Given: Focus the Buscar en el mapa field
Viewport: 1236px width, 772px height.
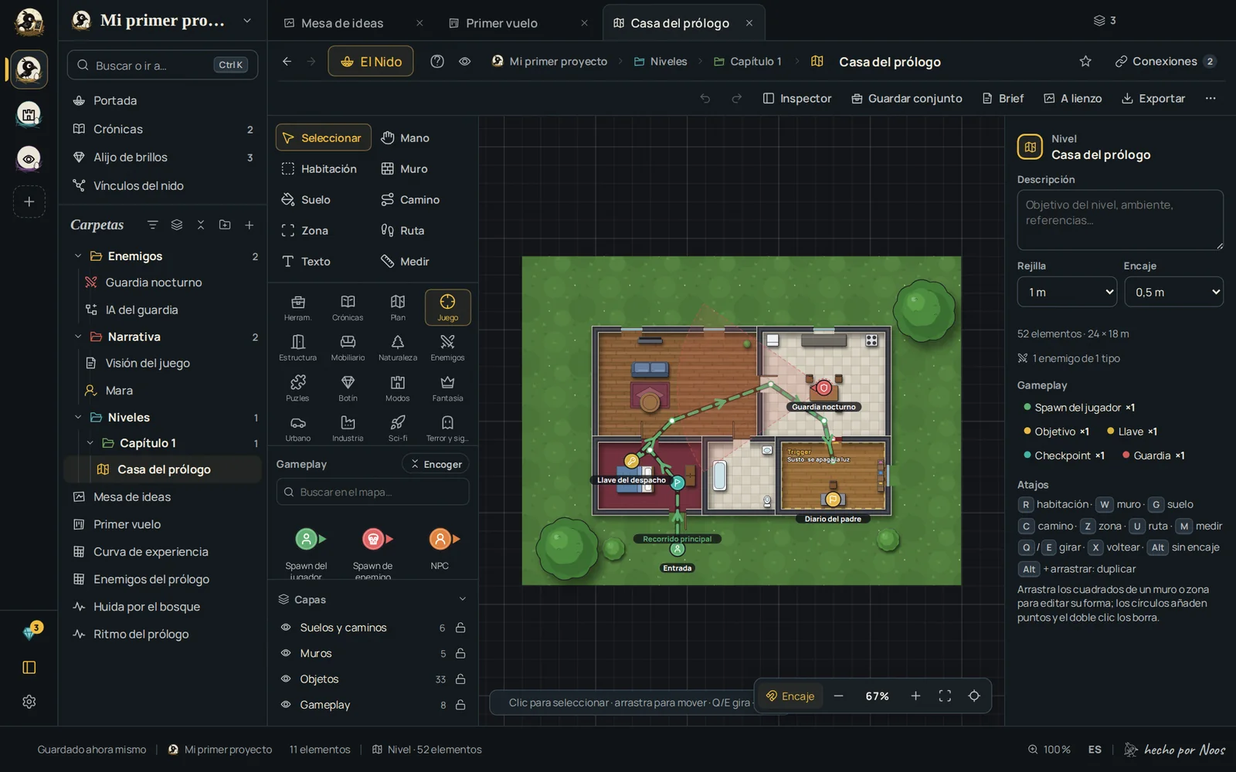Looking at the screenshot, I should (x=373, y=492).
